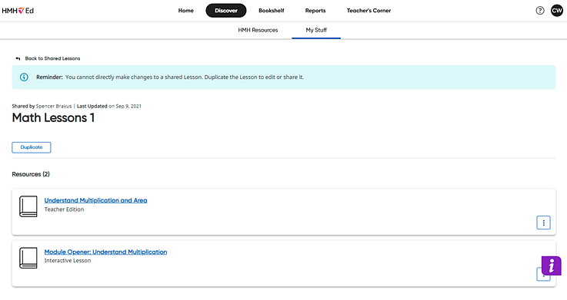Go to the Home menu item
Screen dimensions: 567x300
(186, 11)
